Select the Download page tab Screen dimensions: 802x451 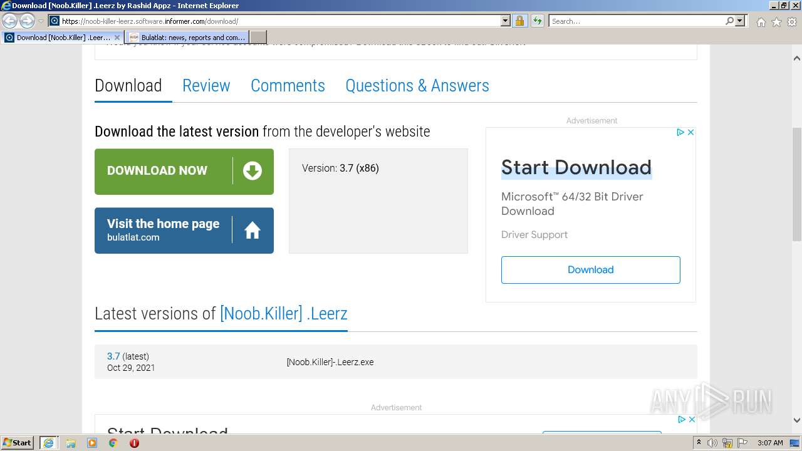click(128, 85)
